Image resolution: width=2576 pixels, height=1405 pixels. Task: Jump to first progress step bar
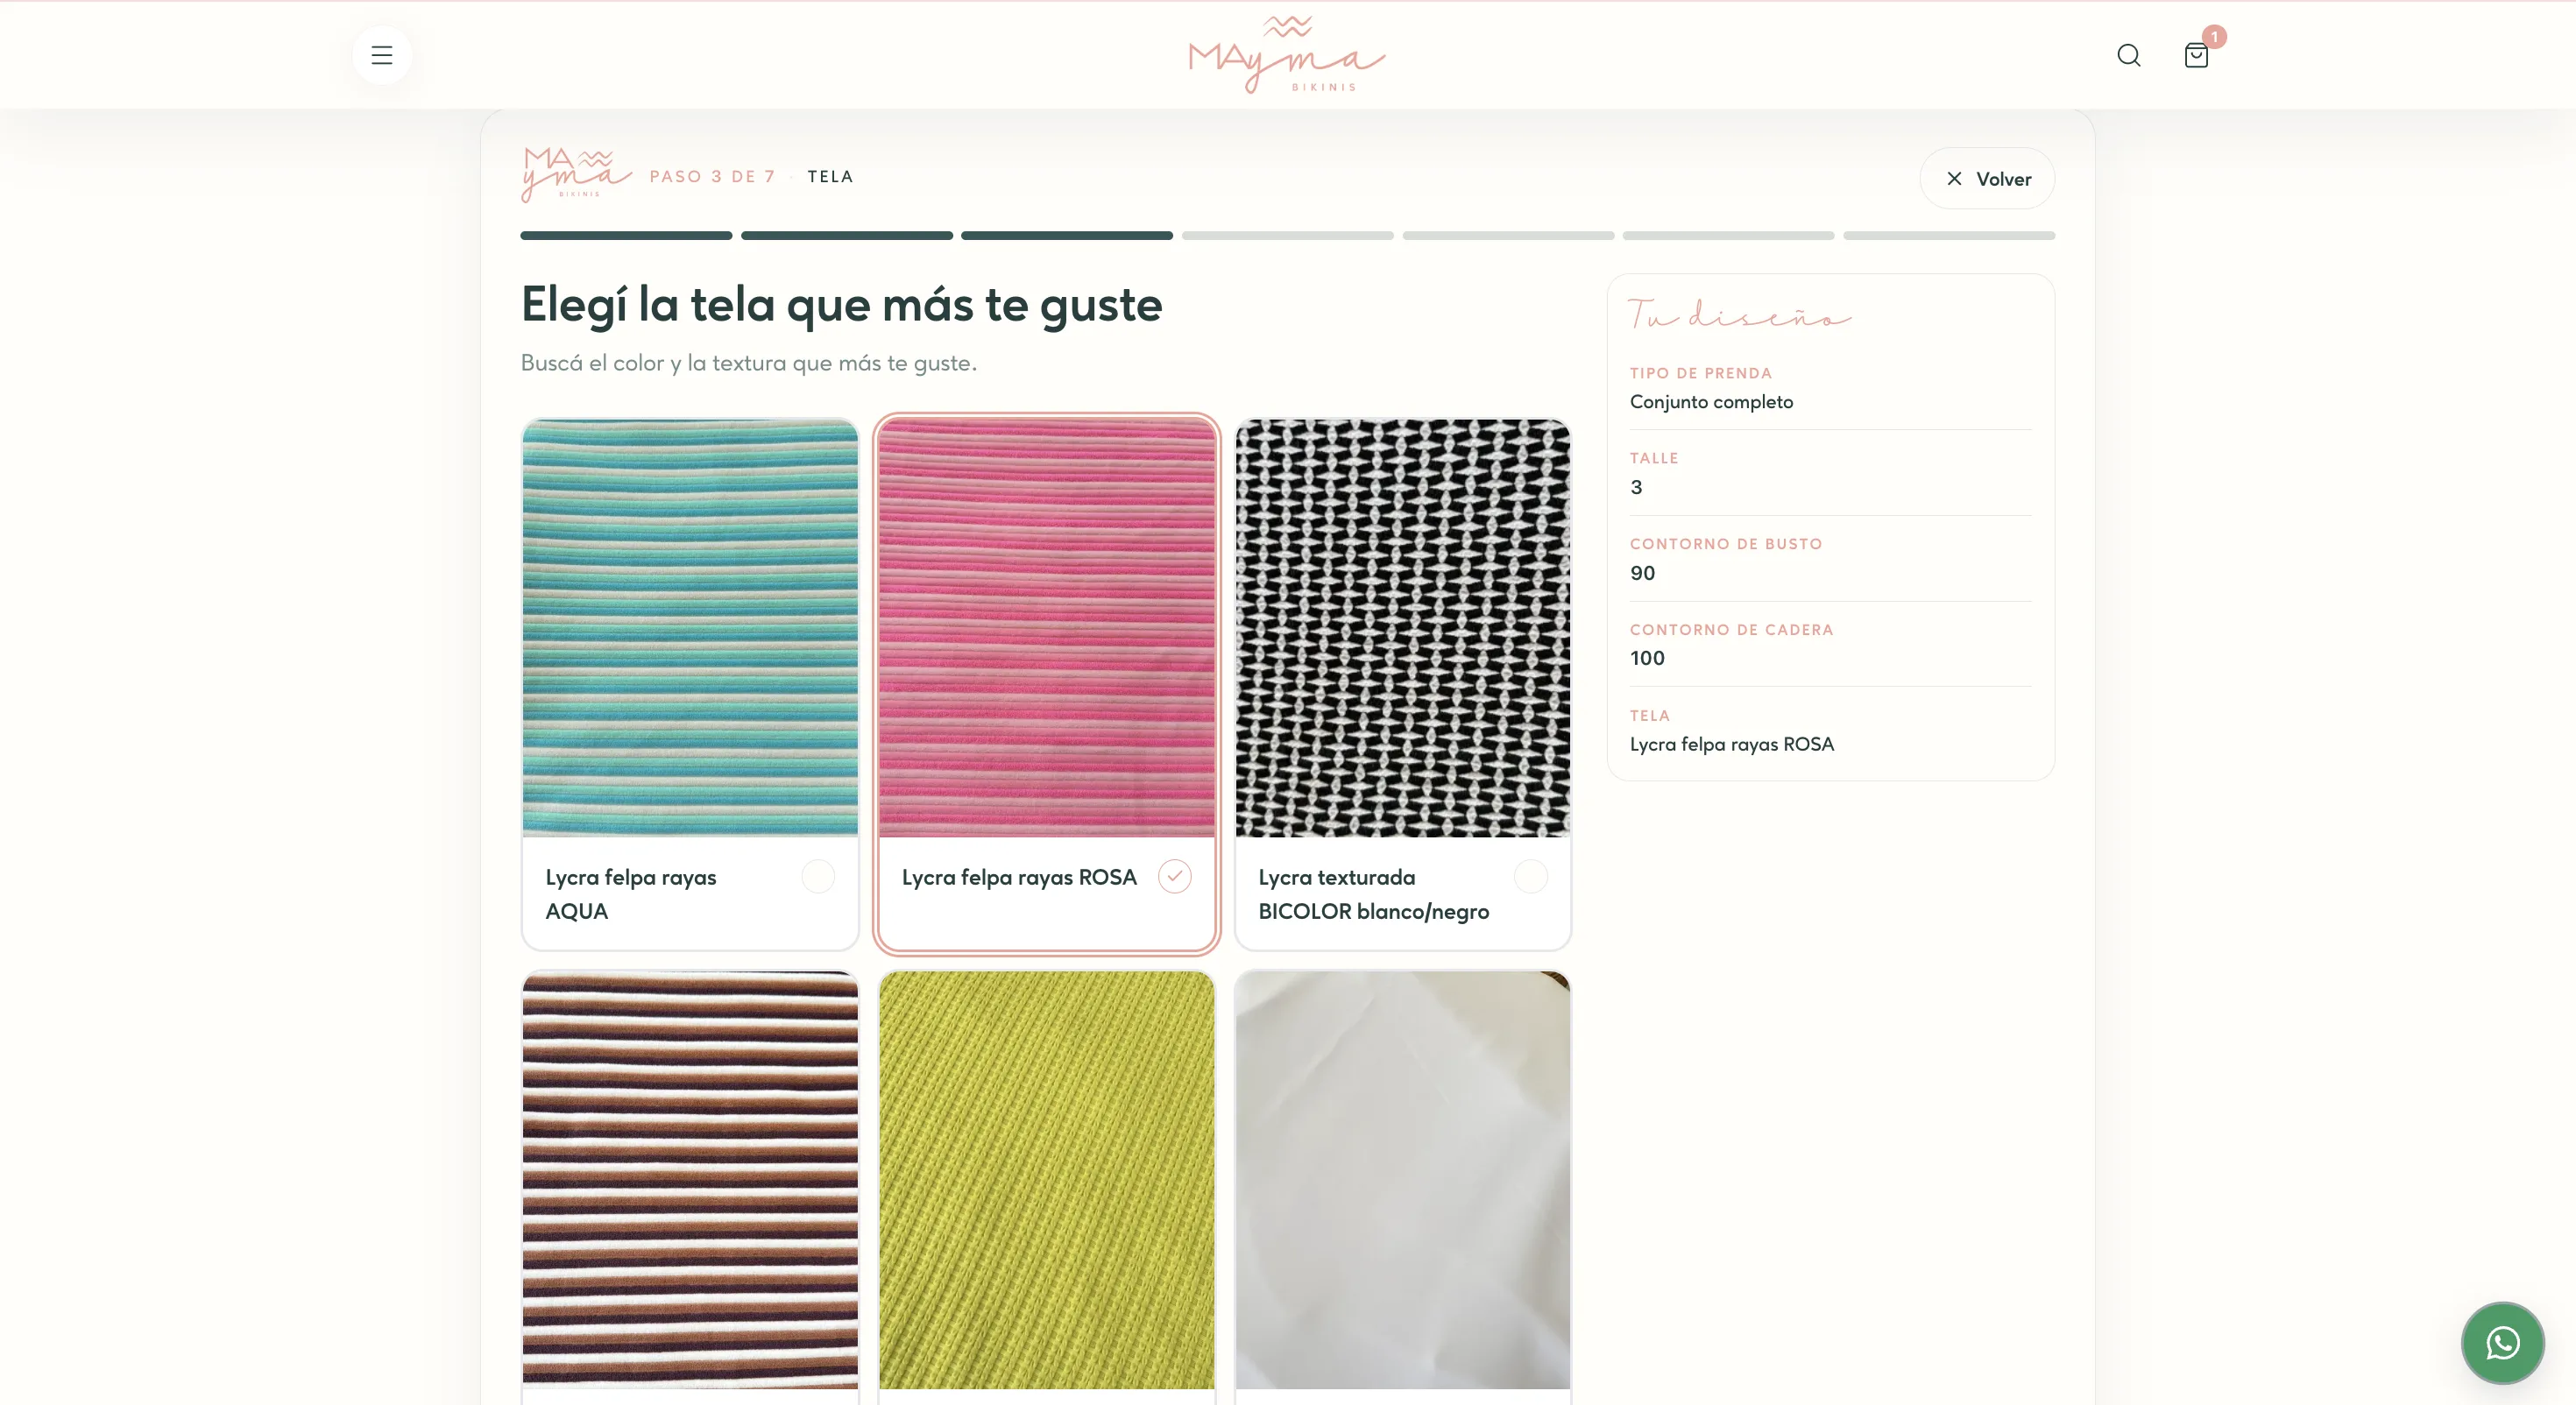click(x=626, y=236)
